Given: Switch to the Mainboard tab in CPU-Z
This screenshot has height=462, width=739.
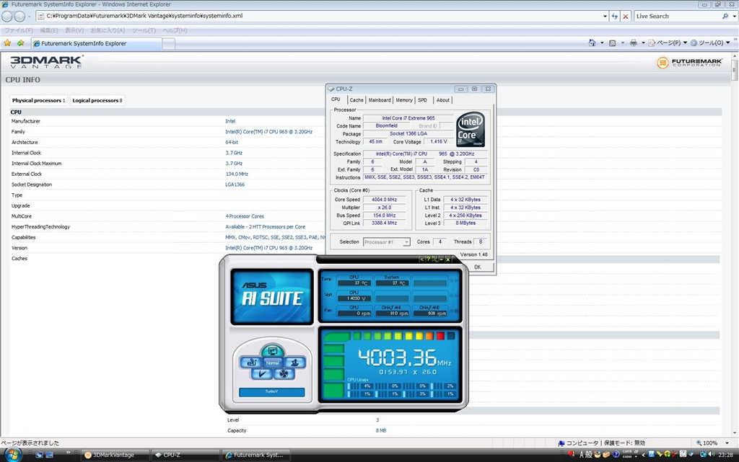Looking at the screenshot, I should 380,99.
